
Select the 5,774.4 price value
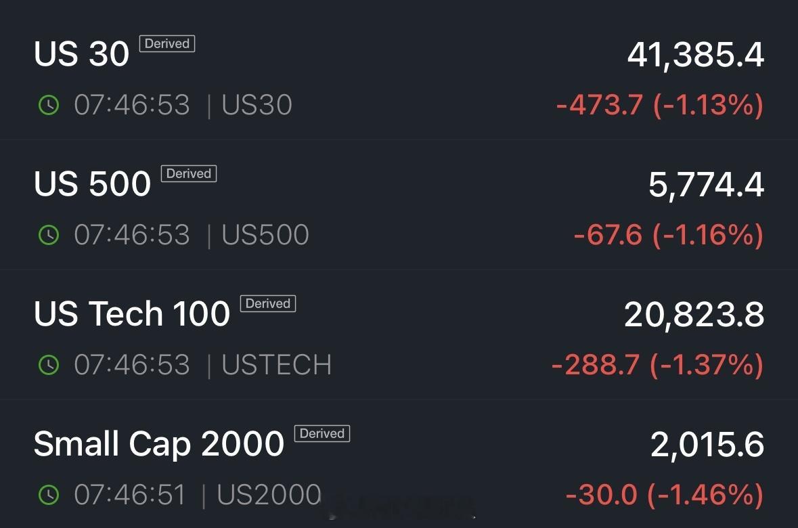[707, 185]
